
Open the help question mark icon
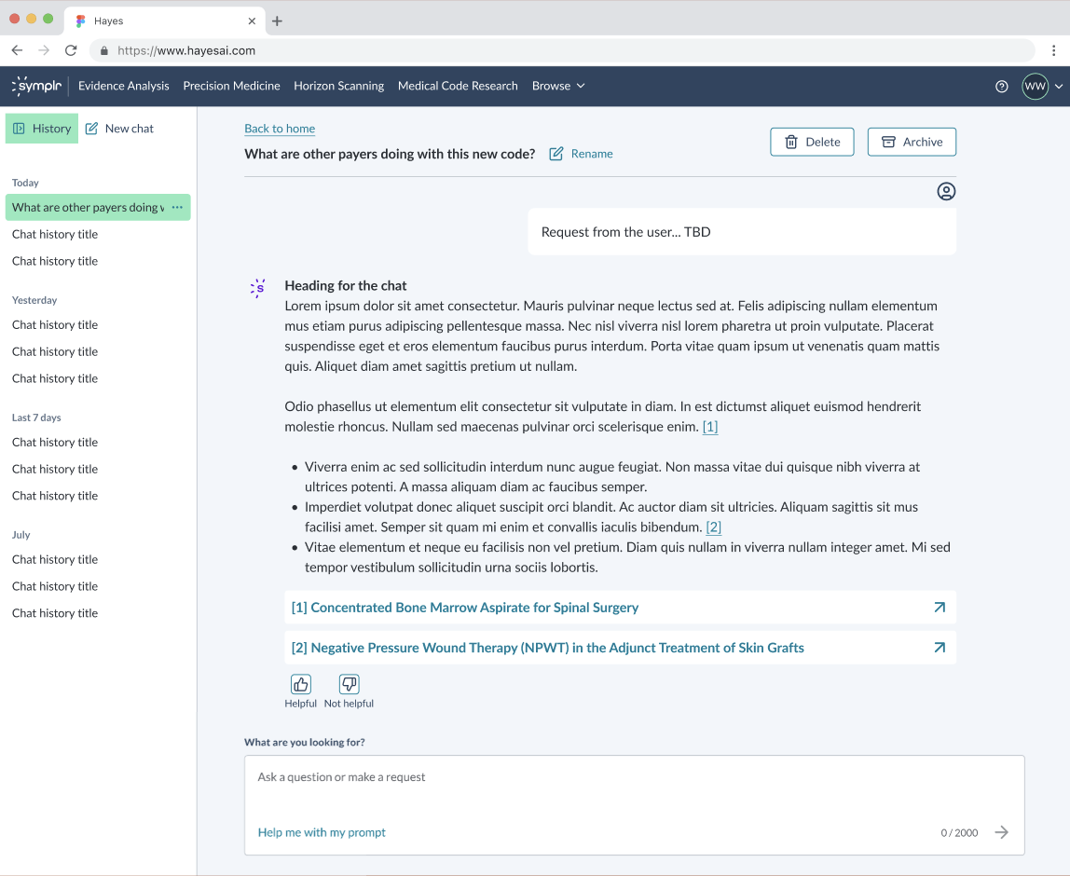1001,86
